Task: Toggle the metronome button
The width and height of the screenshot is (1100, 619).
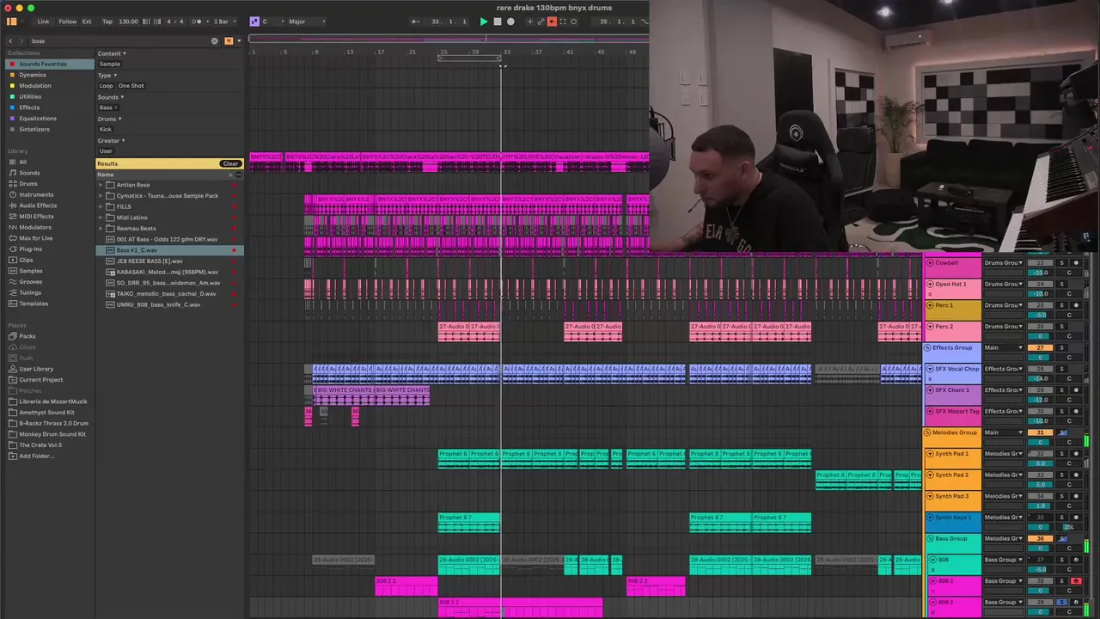Action: (199, 21)
